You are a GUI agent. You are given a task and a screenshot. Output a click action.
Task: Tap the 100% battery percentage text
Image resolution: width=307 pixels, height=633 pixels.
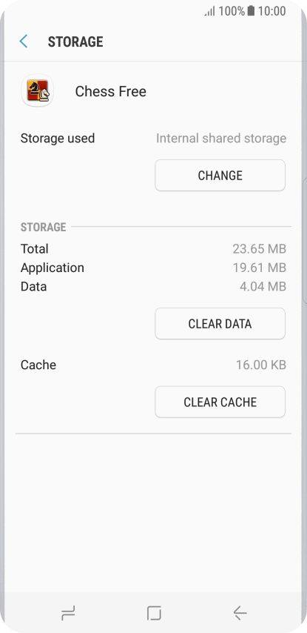click(232, 11)
